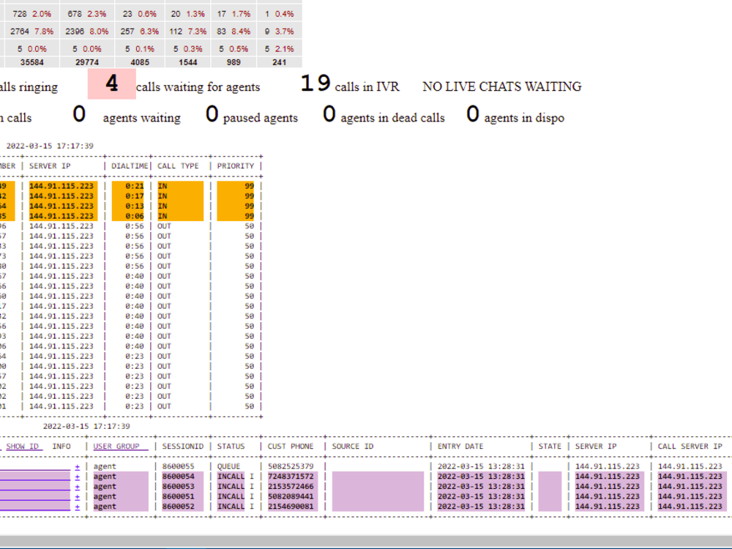This screenshot has width=732, height=549.
Task: Click the CALL TYPE column header
Action: (178, 166)
